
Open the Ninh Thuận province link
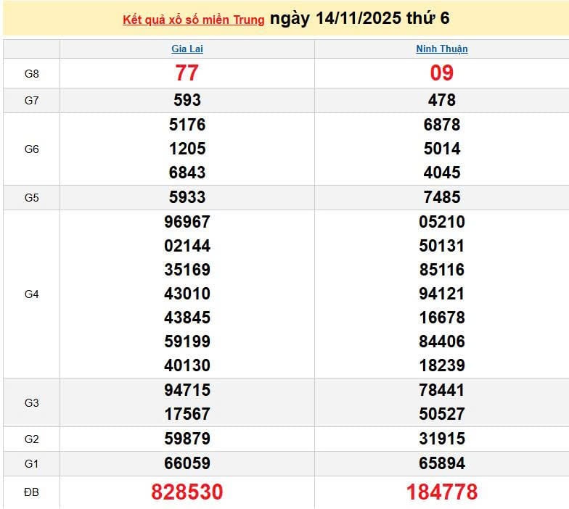[441, 49]
